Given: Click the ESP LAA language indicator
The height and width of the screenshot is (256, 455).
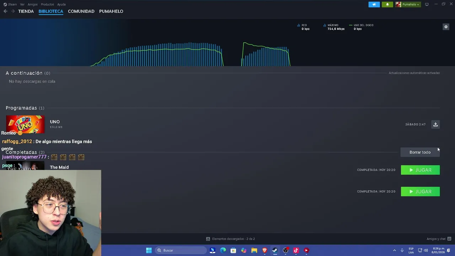Looking at the screenshot, I should coord(411,250).
